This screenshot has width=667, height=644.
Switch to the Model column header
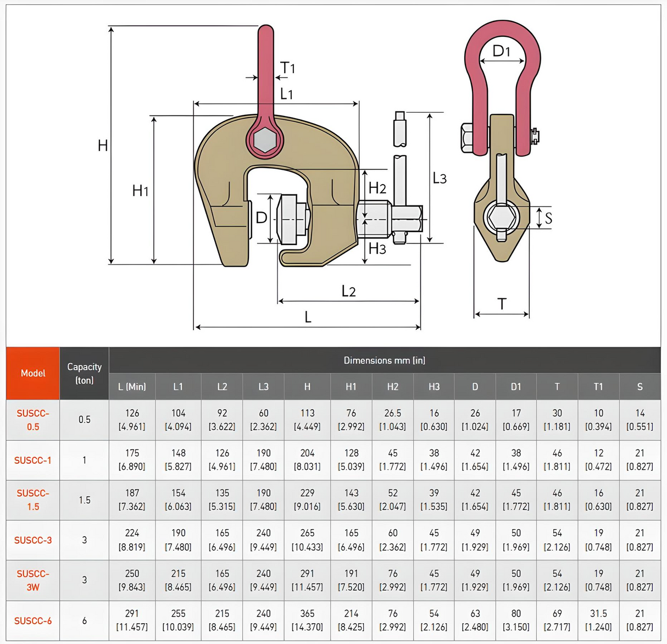pyautogui.click(x=32, y=373)
